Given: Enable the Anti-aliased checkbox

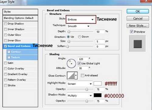Looking at the screenshot, I should point(82,75).
